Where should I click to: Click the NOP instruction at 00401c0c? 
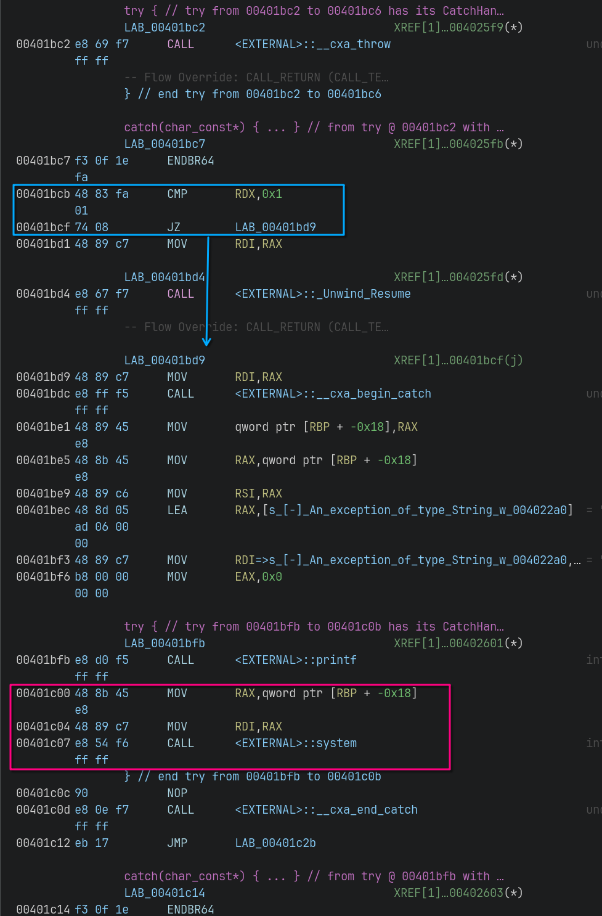[x=177, y=793]
